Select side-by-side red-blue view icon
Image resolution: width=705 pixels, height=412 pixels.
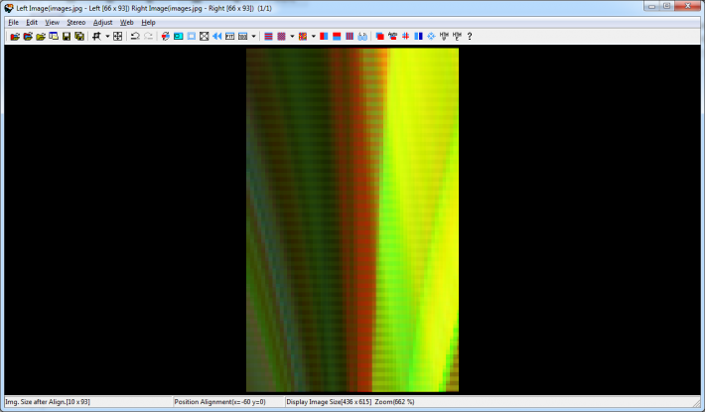(324, 37)
